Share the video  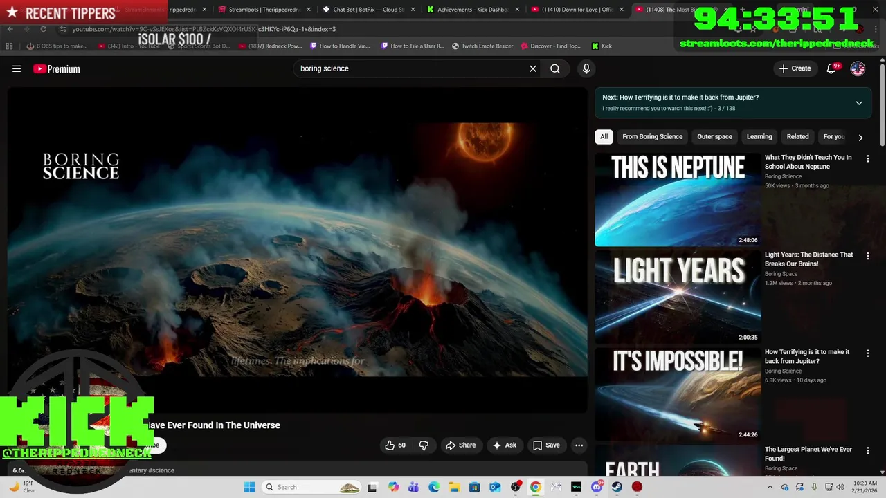coord(461,445)
